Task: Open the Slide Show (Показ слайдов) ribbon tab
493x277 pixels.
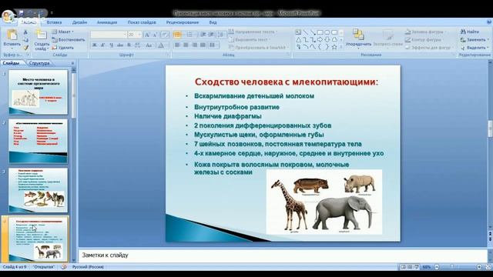Action: pos(142,22)
